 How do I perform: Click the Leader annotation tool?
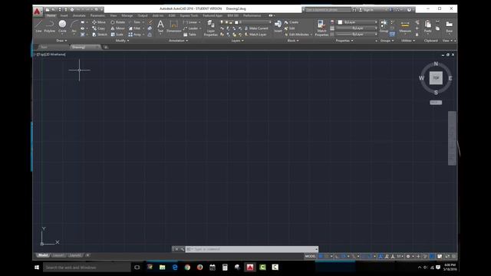(191, 28)
